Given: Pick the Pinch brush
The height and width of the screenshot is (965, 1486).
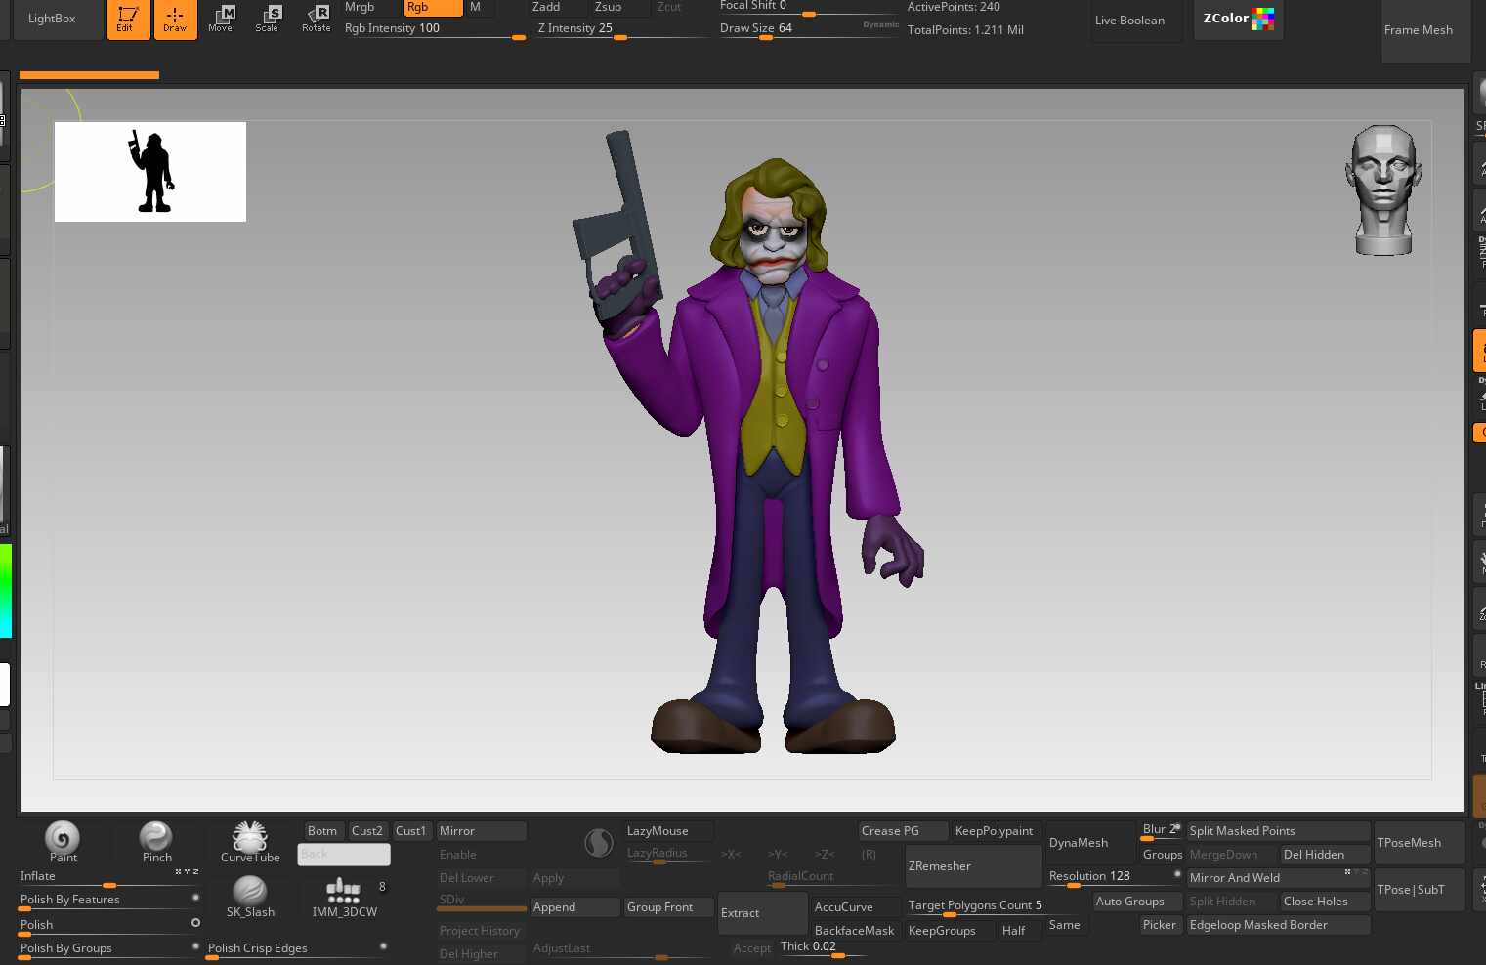Looking at the screenshot, I should point(156,840).
